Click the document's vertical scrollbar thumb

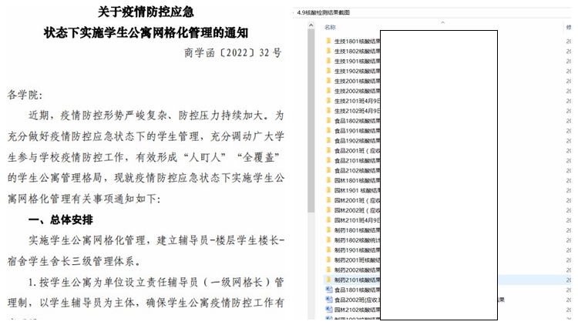[311, 116]
